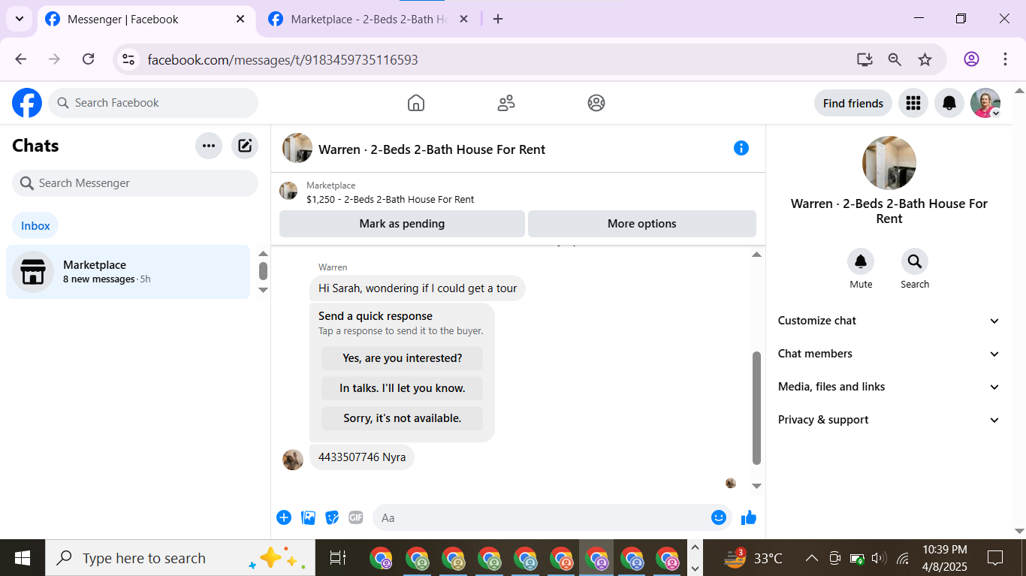Screen dimensions: 1026x576
Task: Expand Privacy & support section
Action: (x=889, y=420)
